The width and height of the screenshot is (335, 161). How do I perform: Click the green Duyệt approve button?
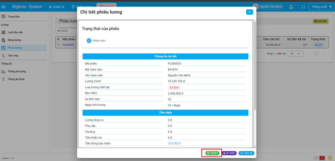212,153
